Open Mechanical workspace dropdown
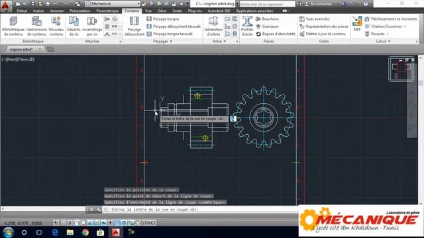 tap(113, 4)
